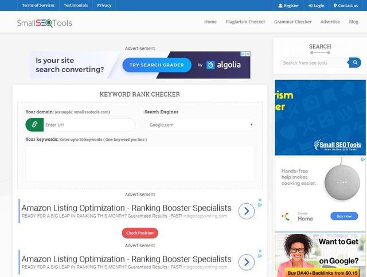The width and height of the screenshot is (367, 277).
Task: Click the AdChoices icon on Google Home ad
Action: point(363,159)
